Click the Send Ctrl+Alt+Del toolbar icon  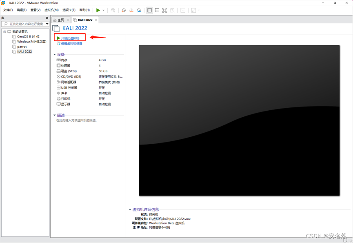113,10
